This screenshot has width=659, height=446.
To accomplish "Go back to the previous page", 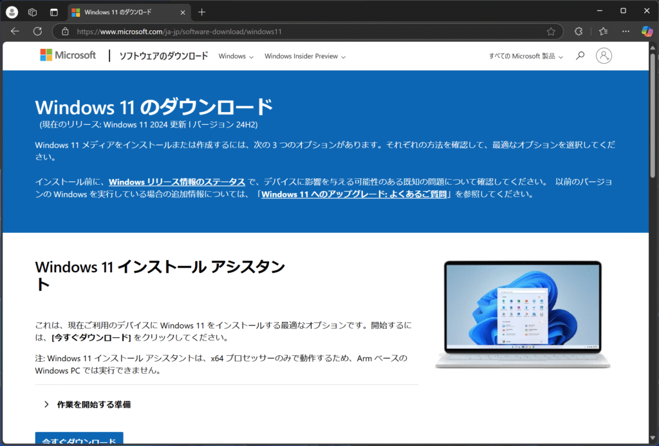I will pos(15,32).
